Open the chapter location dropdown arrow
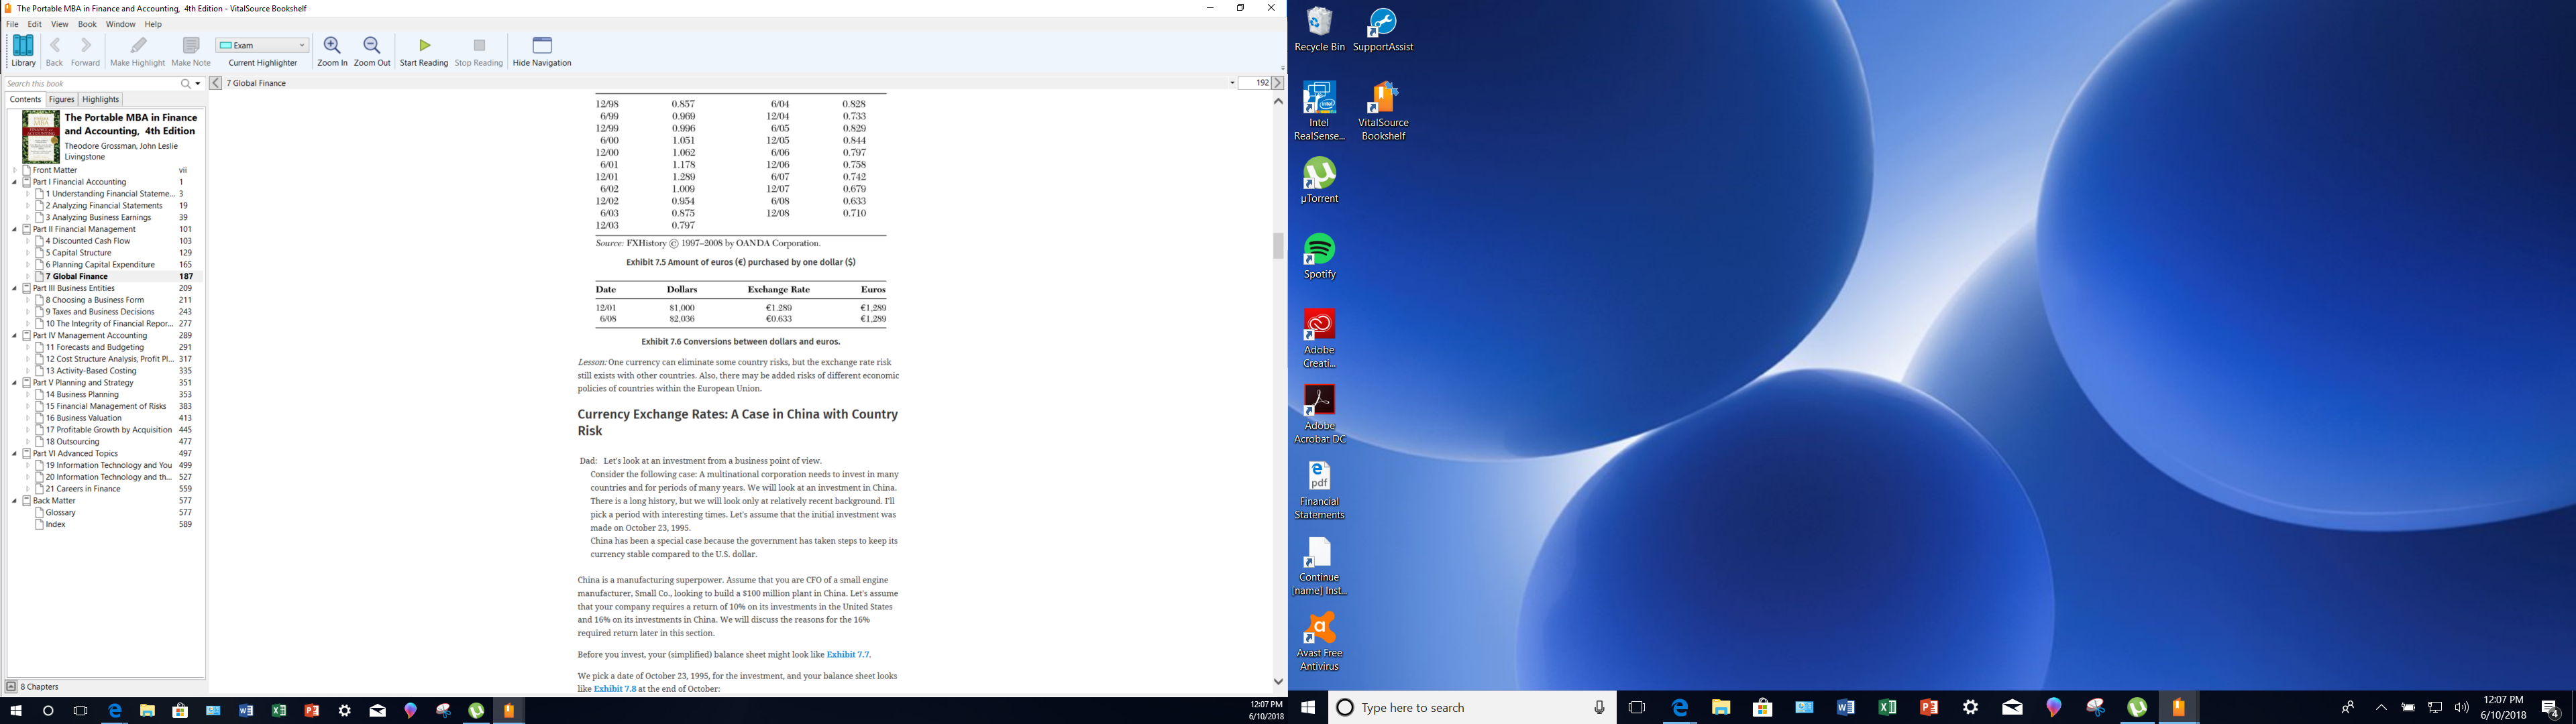2576x724 pixels. tap(1232, 83)
